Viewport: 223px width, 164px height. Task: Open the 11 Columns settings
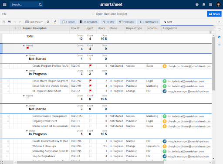pyautogui.click(x=88, y=22)
